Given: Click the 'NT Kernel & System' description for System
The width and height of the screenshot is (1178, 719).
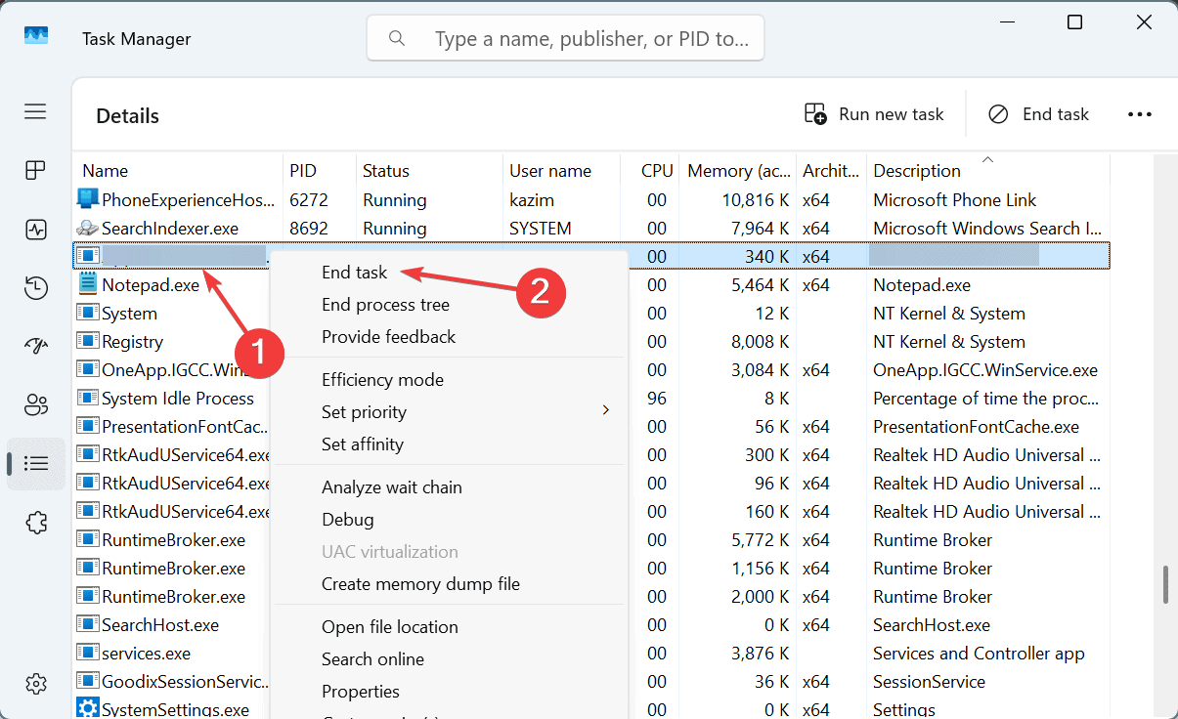Looking at the screenshot, I should [948, 314].
